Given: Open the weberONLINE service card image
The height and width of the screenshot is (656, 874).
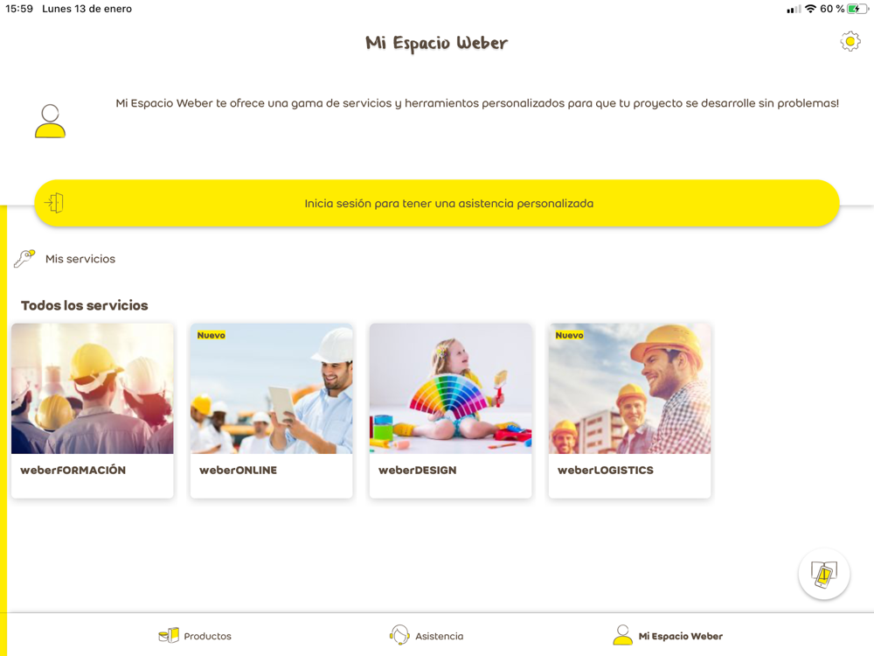Looking at the screenshot, I should [272, 388].
